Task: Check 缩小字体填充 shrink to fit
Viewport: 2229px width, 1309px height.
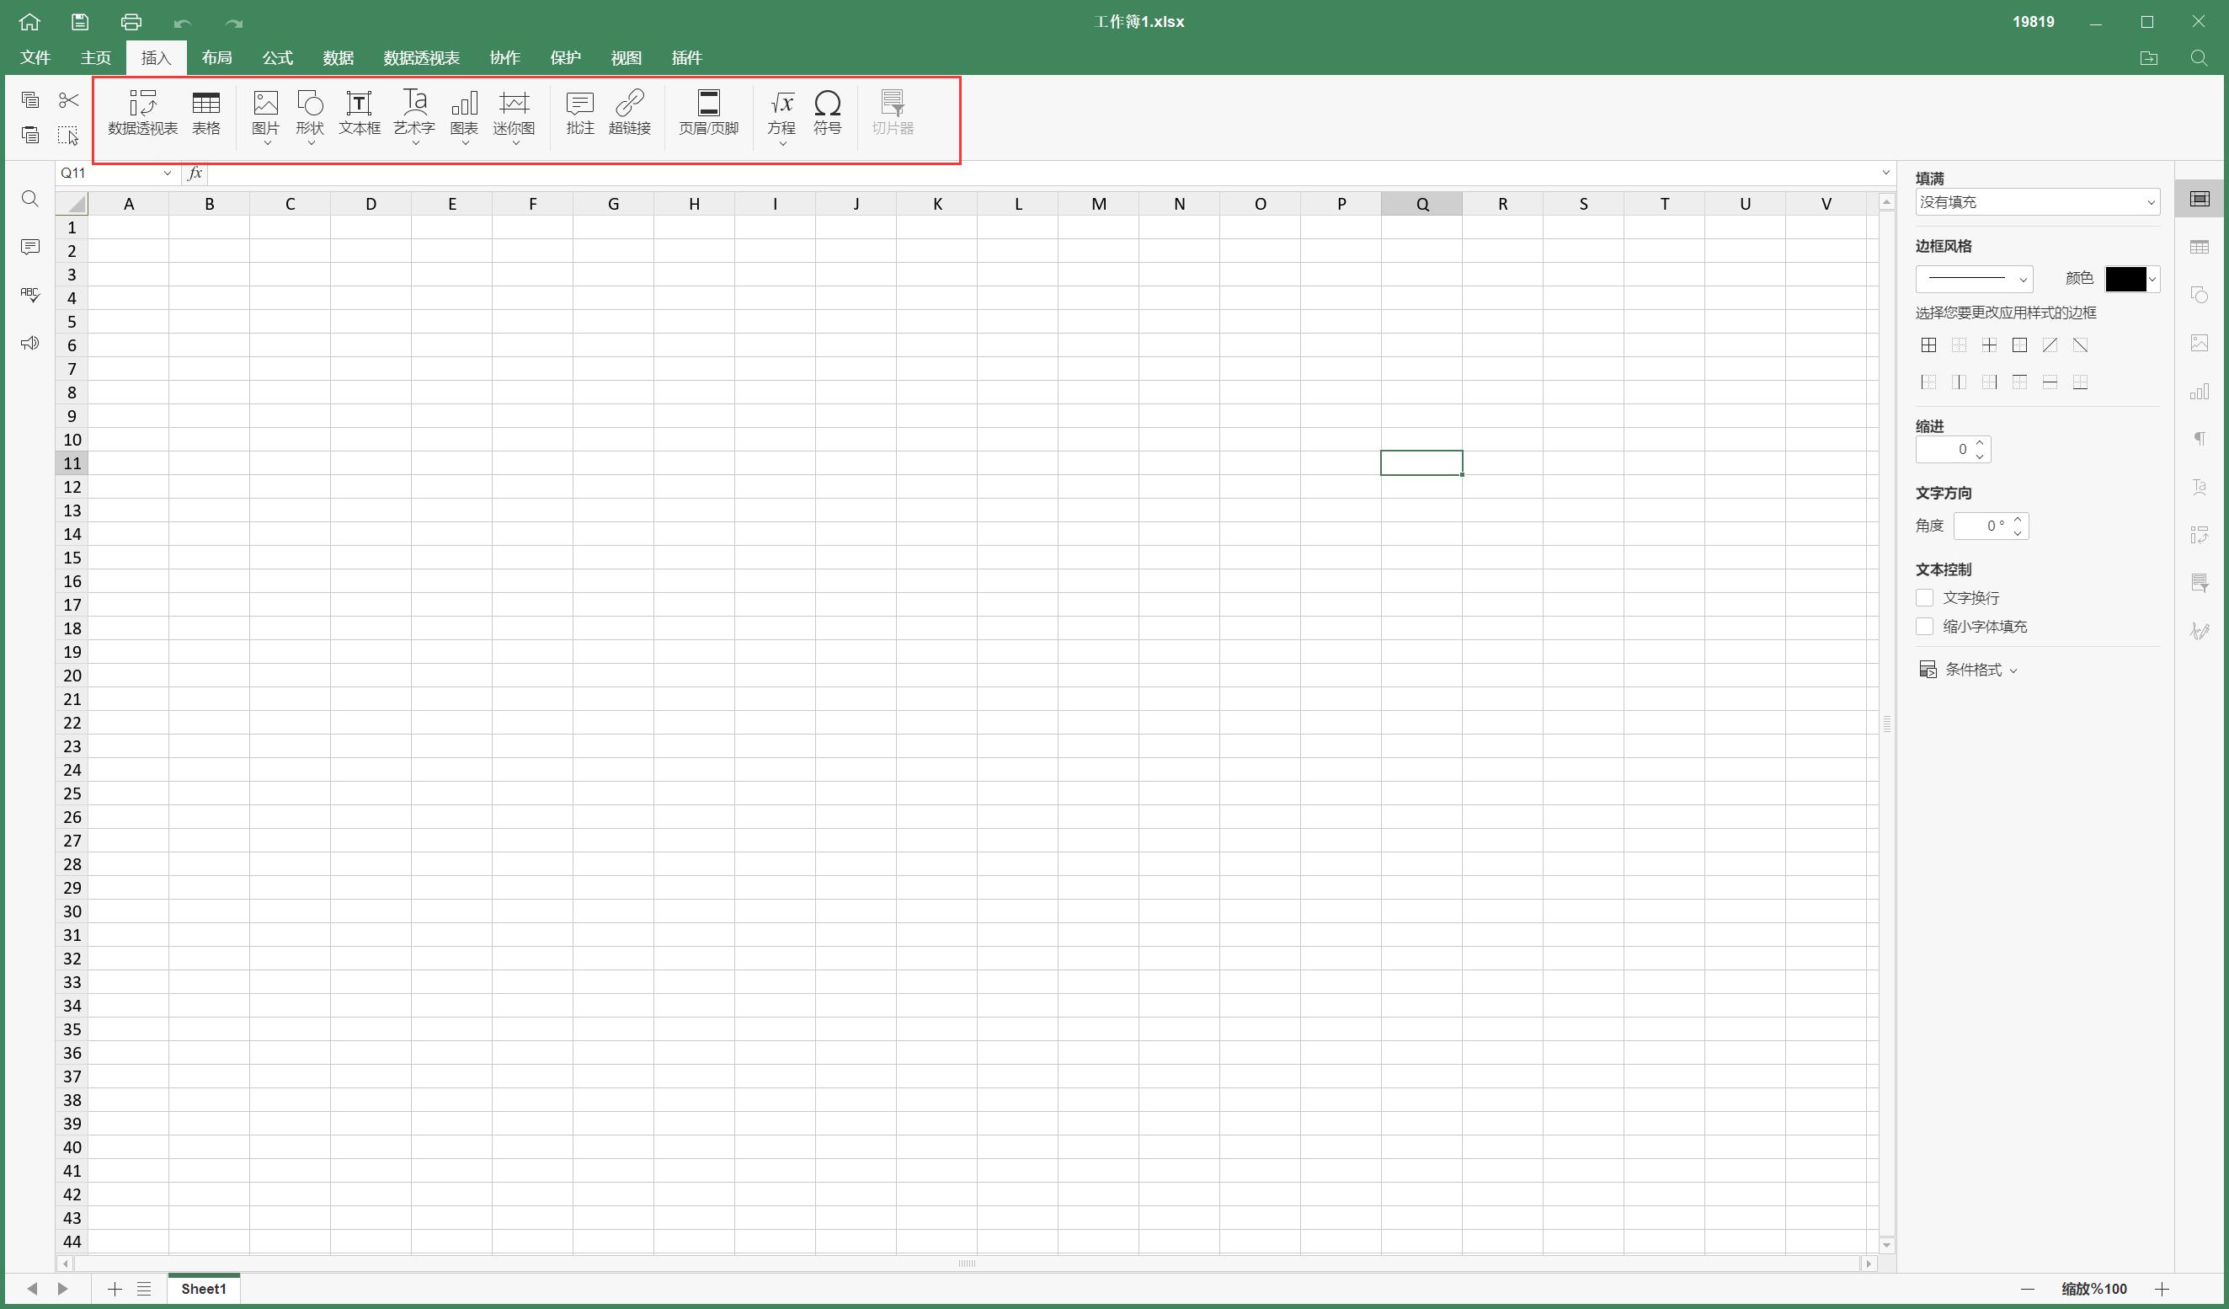Action: coord(1924,627)
